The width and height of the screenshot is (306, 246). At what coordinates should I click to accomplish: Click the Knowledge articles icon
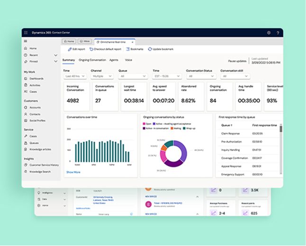[x=26, y=149]
